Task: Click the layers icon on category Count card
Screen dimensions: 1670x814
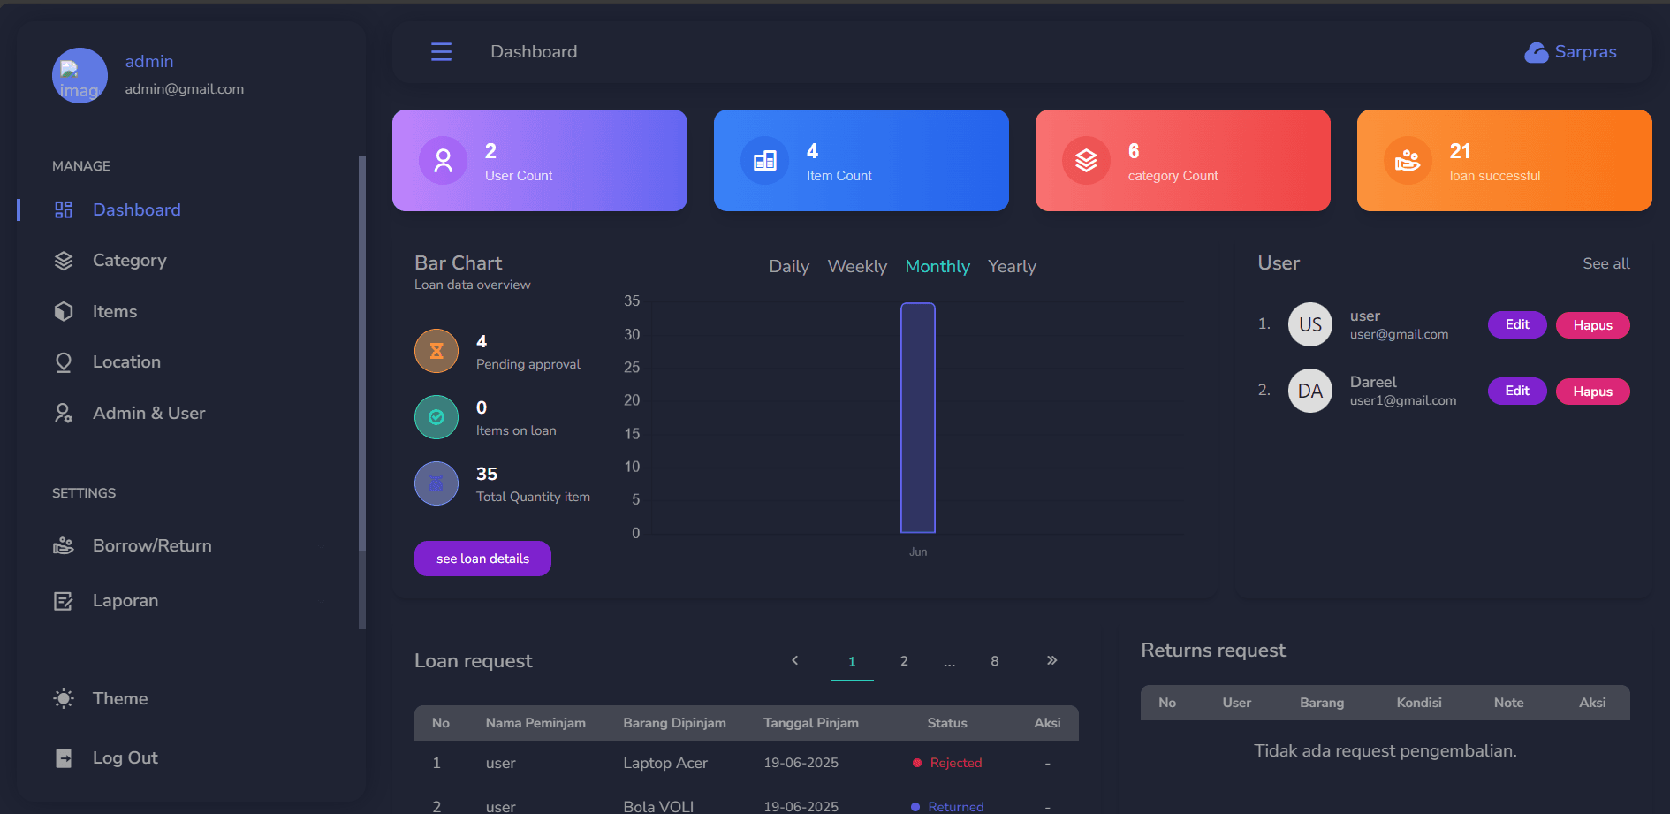Action: coord(1086,160)
